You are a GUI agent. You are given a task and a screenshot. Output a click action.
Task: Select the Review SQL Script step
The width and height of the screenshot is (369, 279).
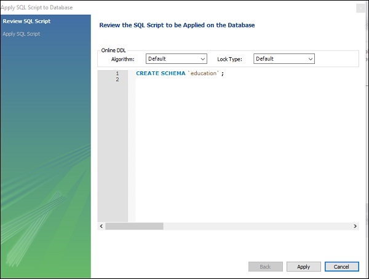pos(26,21)
